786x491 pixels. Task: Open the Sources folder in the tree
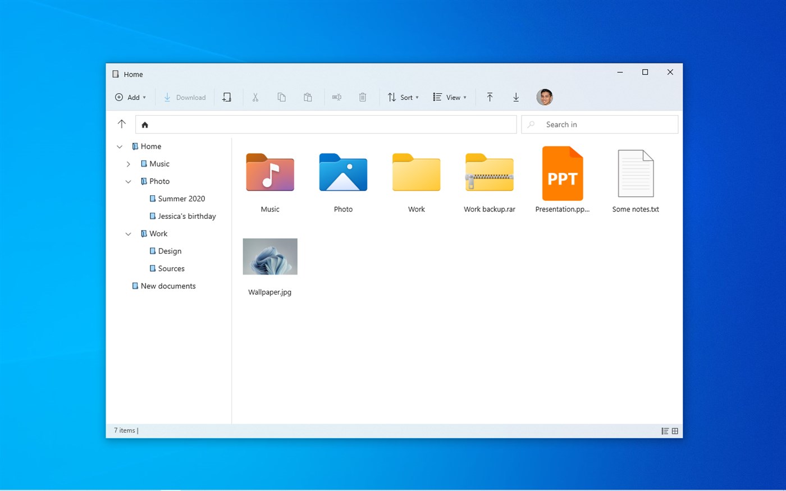[167, 268]
